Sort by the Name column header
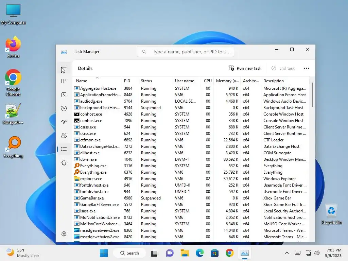Image resolution: width=348 pixels, height=261 pixels. (x=97, y=81)
